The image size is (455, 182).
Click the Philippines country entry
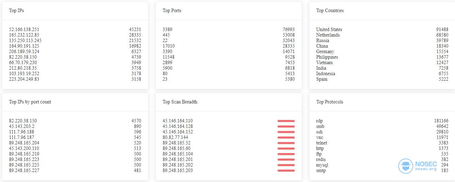327,57
